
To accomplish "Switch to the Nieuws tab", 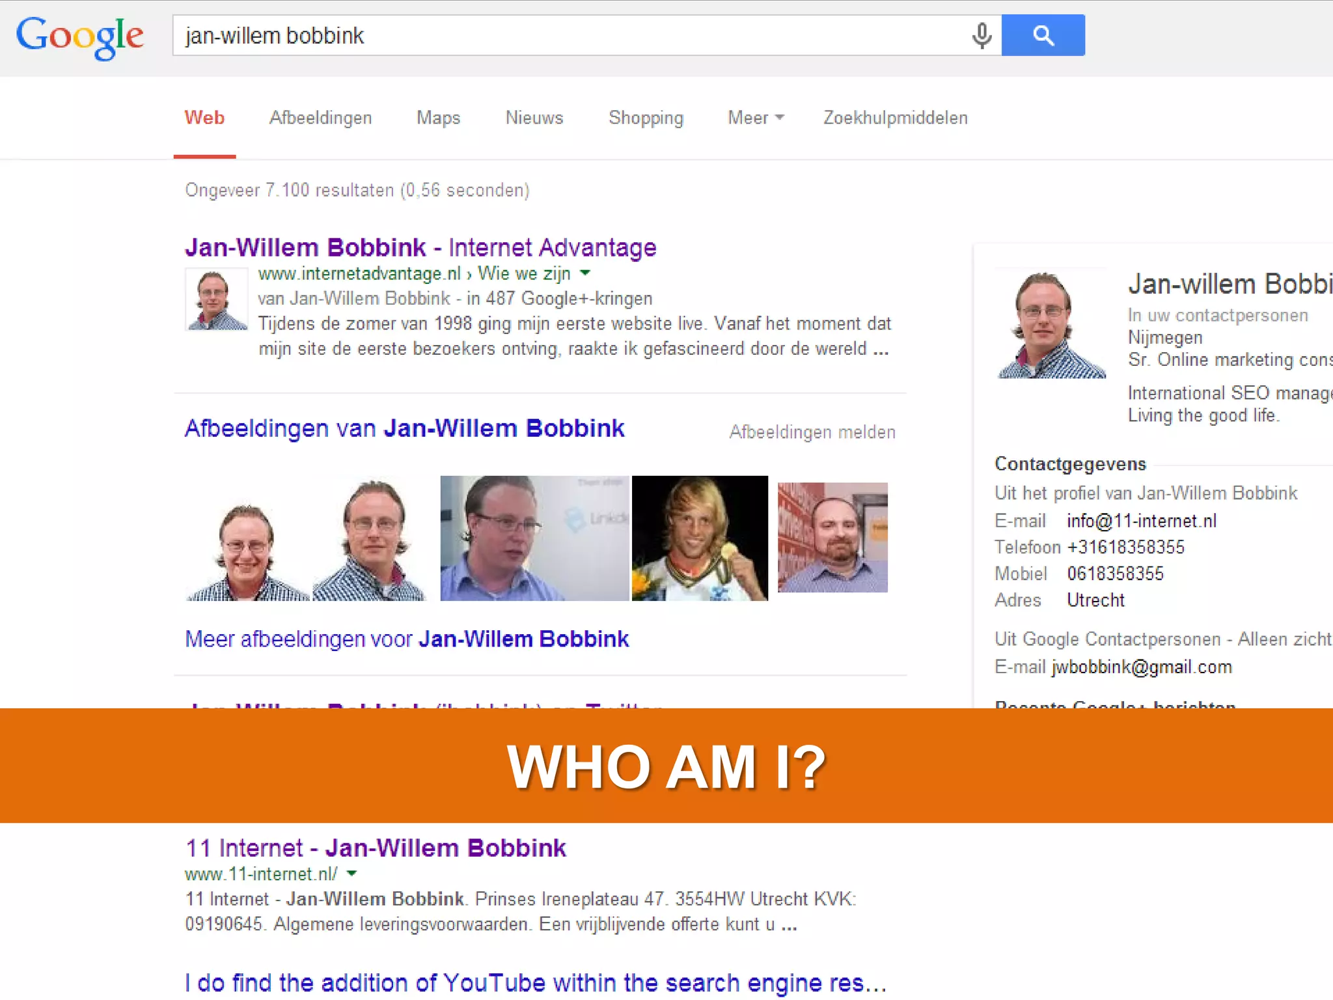I will click(x=534, y=118).
